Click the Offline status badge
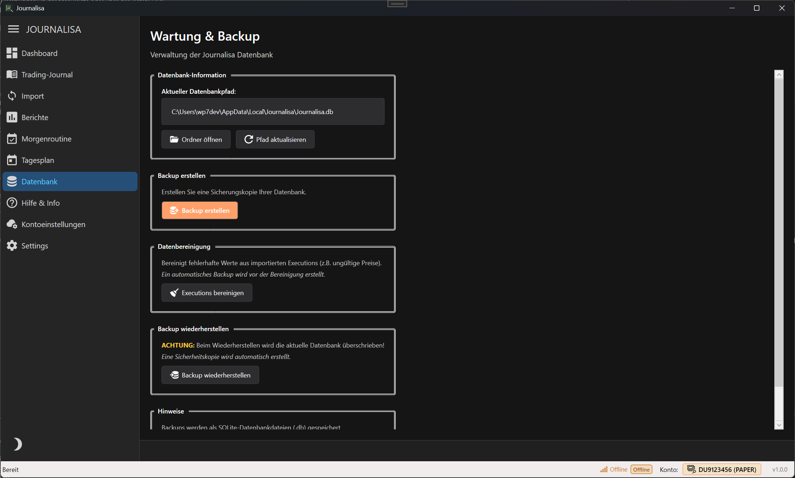The height and width of the screenshot is (478, 795). [641, 469]
